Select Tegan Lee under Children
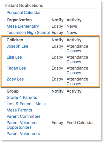This screenshot has width=104, height=143. tap(16, 68)
